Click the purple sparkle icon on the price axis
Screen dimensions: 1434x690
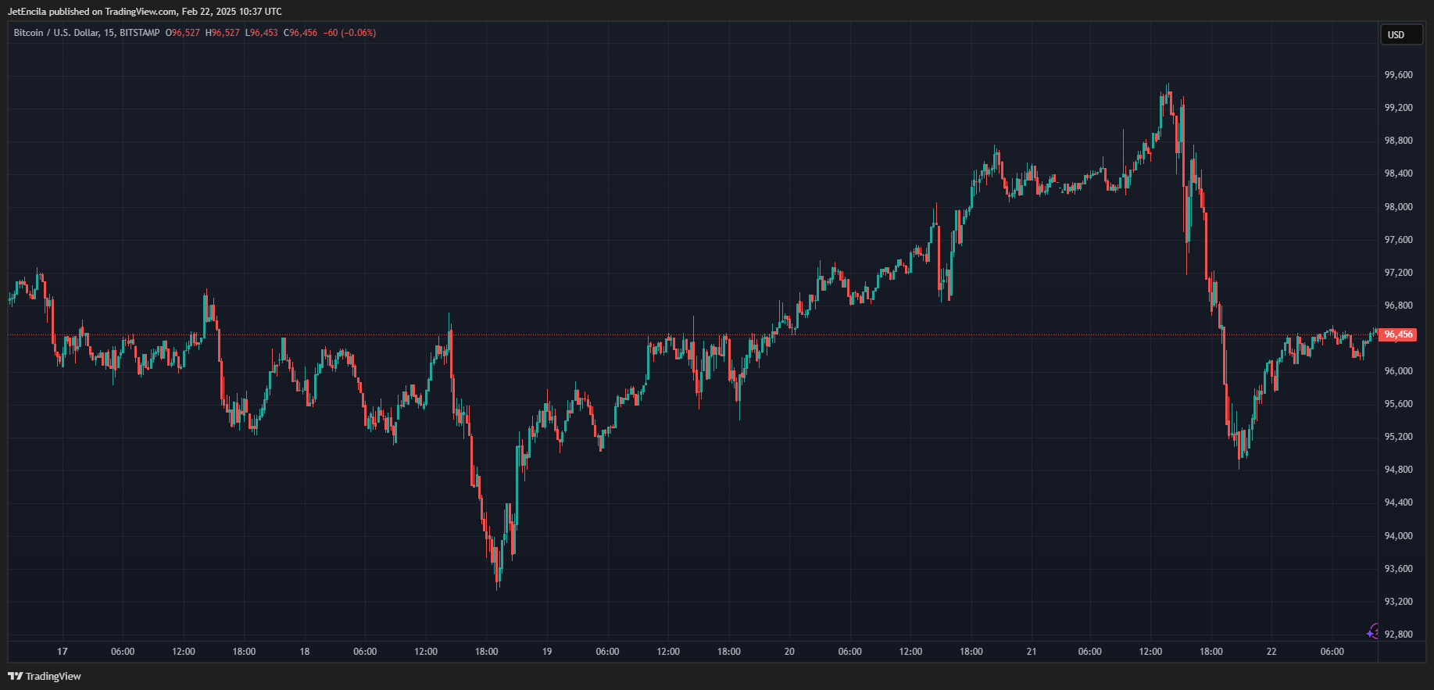click(x=1372, y=632)
